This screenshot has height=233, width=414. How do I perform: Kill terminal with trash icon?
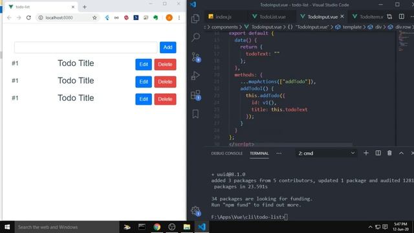tap(389, 153)
